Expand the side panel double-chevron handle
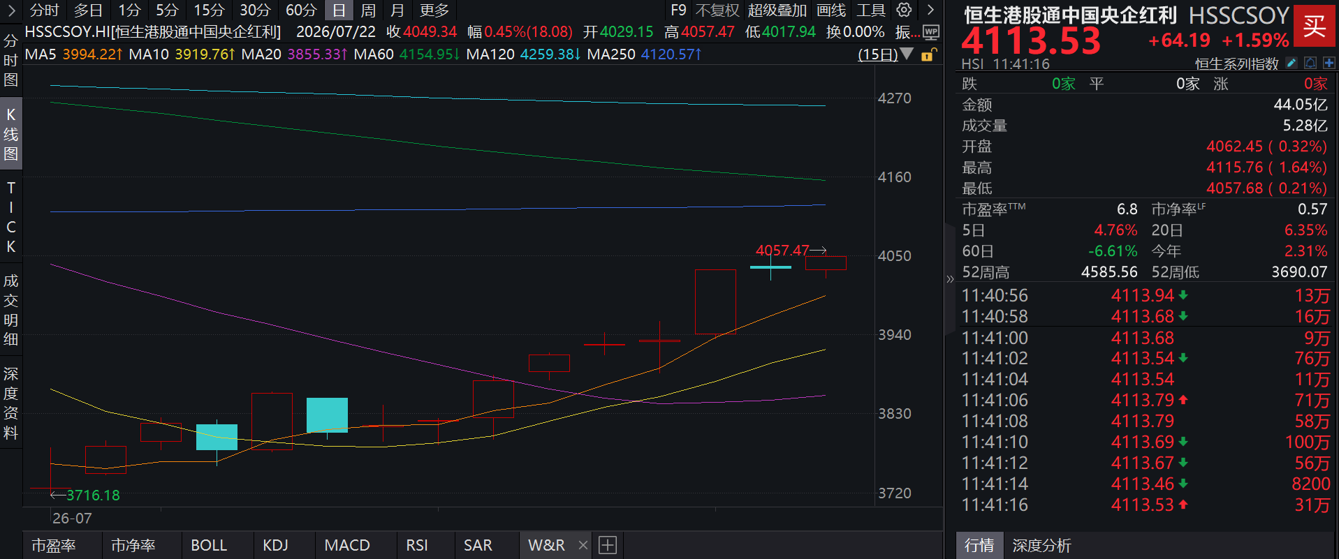The image size is (1339, 559). pyautogui.click(x=950, y=279)
